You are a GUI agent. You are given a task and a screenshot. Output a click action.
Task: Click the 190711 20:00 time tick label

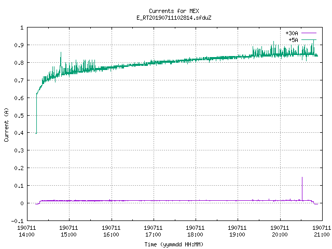280,231
